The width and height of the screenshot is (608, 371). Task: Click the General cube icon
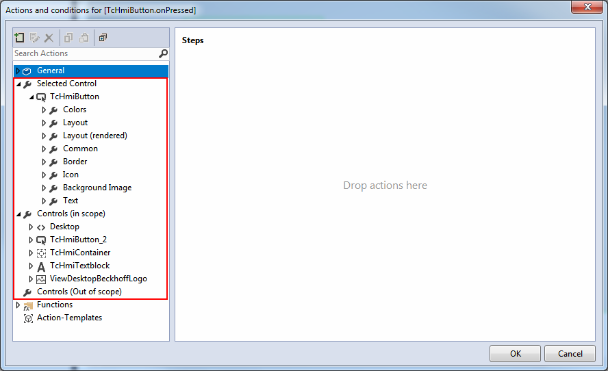(27, 71)
